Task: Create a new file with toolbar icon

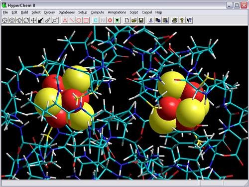Action: pyautogui.click(x=127, y=20)
